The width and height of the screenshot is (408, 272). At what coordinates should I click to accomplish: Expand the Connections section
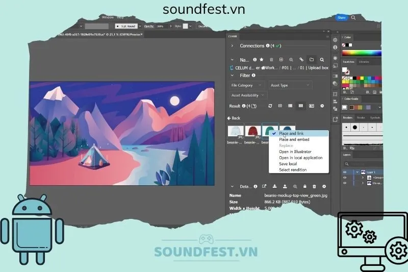[232, 46]
